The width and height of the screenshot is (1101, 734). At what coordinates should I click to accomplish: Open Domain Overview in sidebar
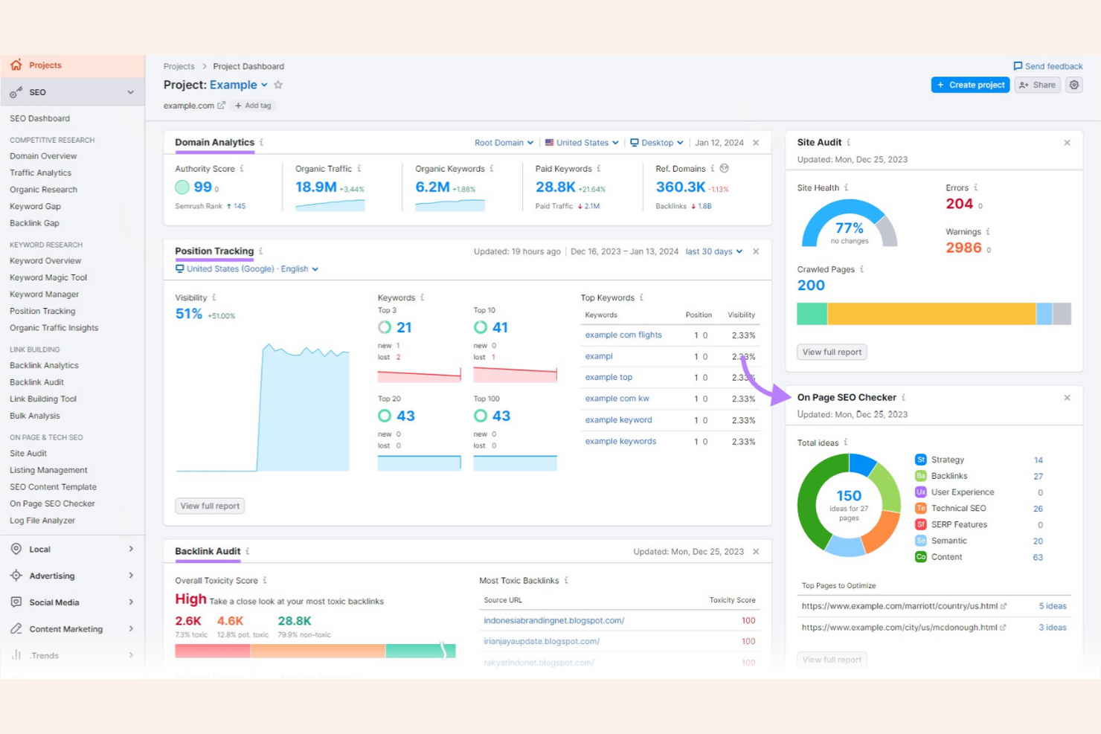(x=43, y=156)
